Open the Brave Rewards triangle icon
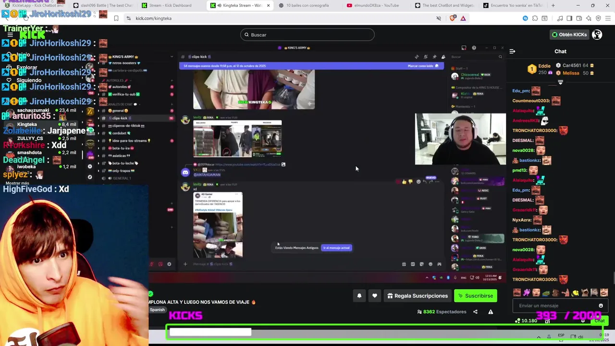615x346 pixels. pyautogui.click(x=463, y=18)
